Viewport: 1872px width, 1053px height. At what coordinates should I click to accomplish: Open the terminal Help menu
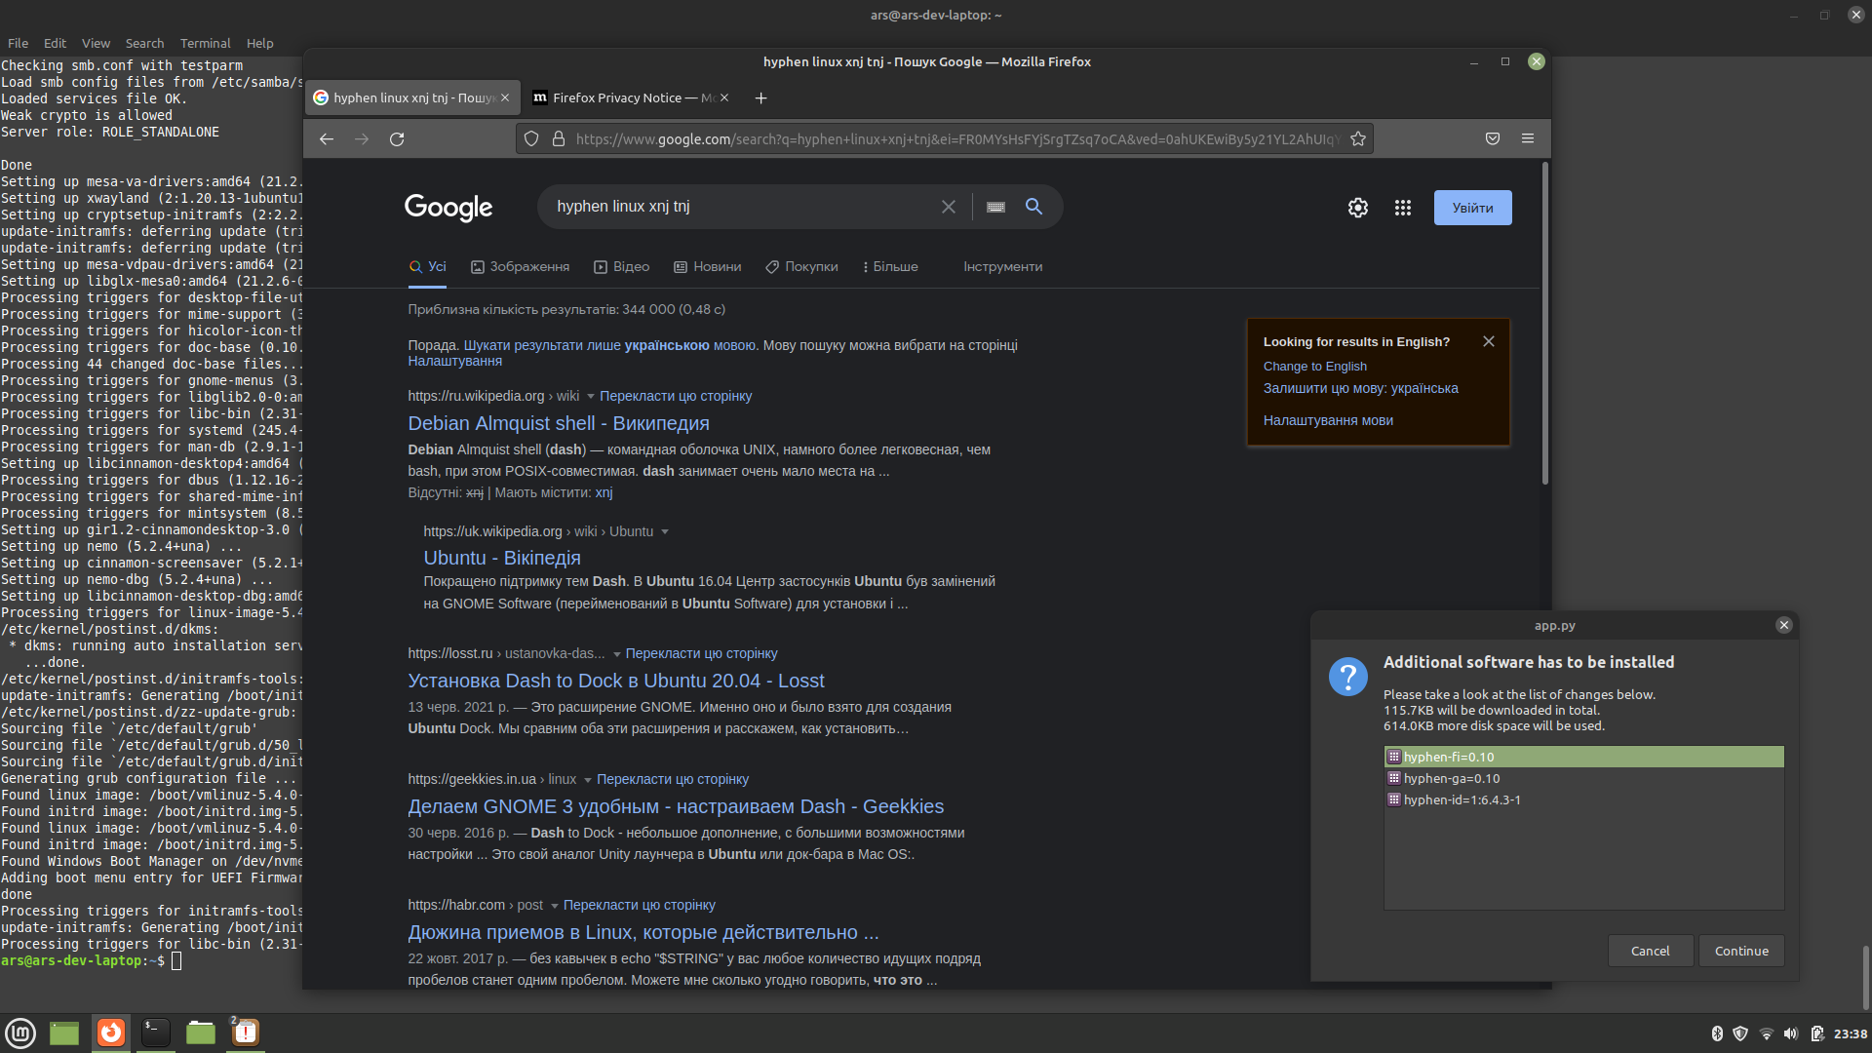[259, 43]
